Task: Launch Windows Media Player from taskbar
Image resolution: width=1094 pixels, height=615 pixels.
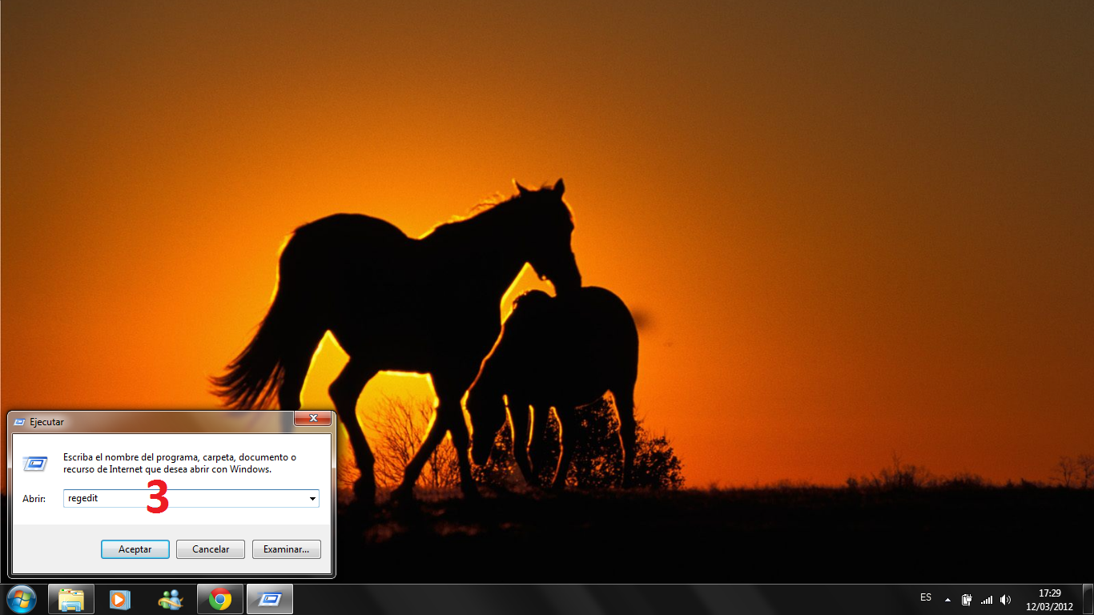Action: (120, 599)
